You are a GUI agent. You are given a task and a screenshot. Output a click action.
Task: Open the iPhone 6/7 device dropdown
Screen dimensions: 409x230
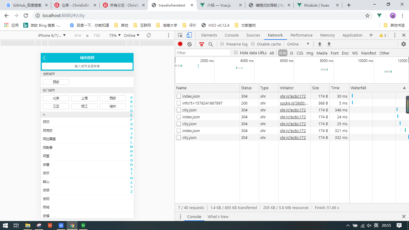coord(52,35)
